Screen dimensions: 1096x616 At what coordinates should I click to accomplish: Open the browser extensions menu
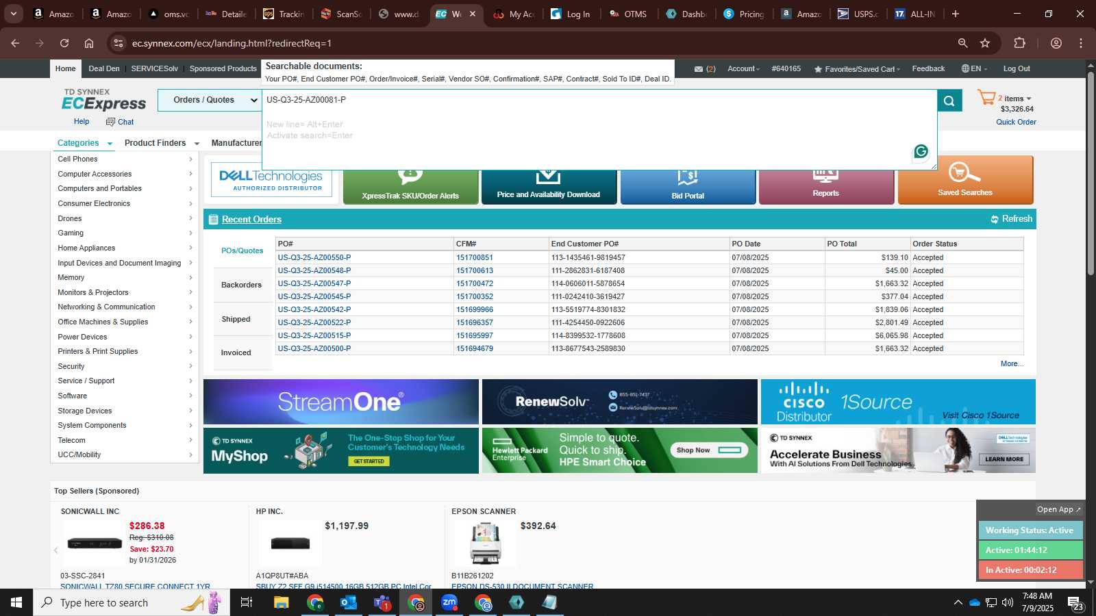click(x=1019, y=43)
